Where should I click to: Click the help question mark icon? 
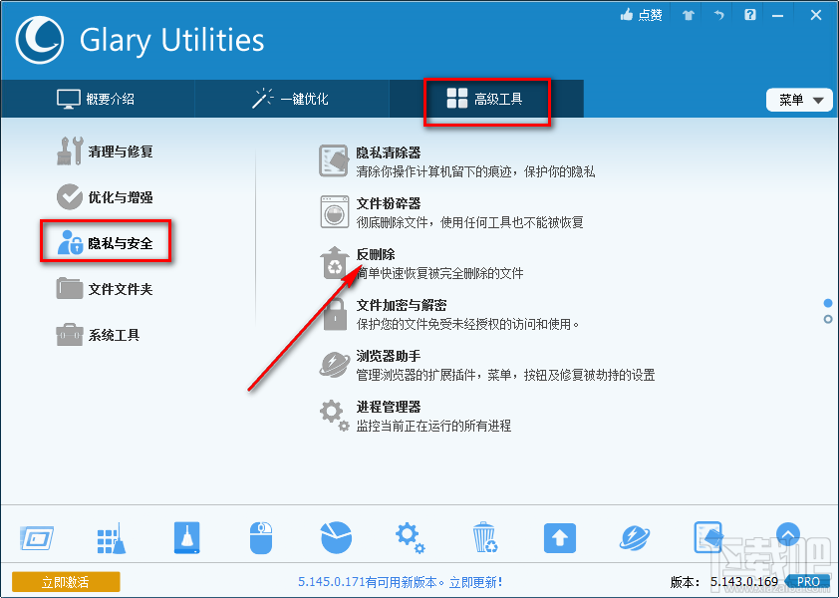[749, 15]
